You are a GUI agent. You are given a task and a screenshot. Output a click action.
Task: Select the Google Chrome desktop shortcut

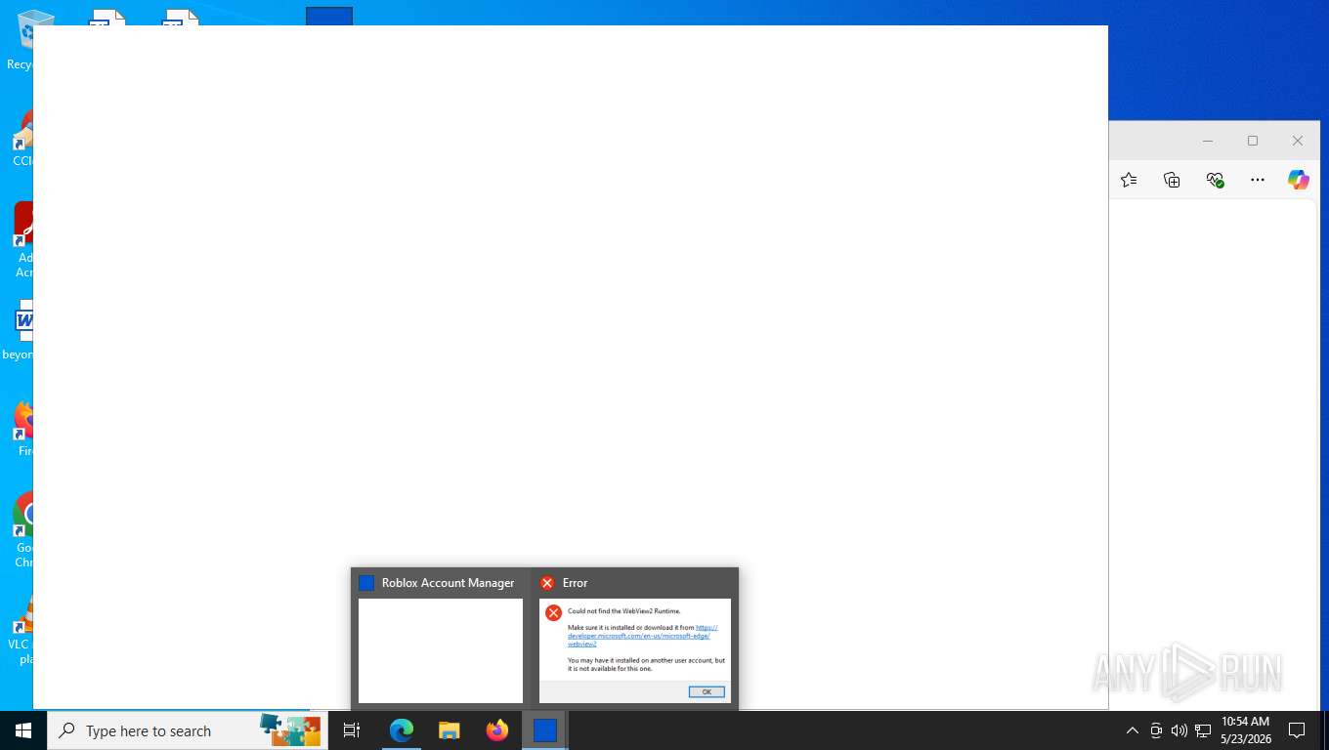coord(21,529)
